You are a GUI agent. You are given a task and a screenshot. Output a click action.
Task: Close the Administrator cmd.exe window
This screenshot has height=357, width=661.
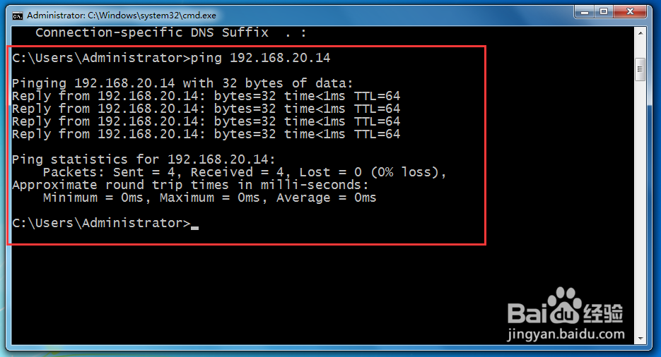pyautogui.click(x=632, y=12)
